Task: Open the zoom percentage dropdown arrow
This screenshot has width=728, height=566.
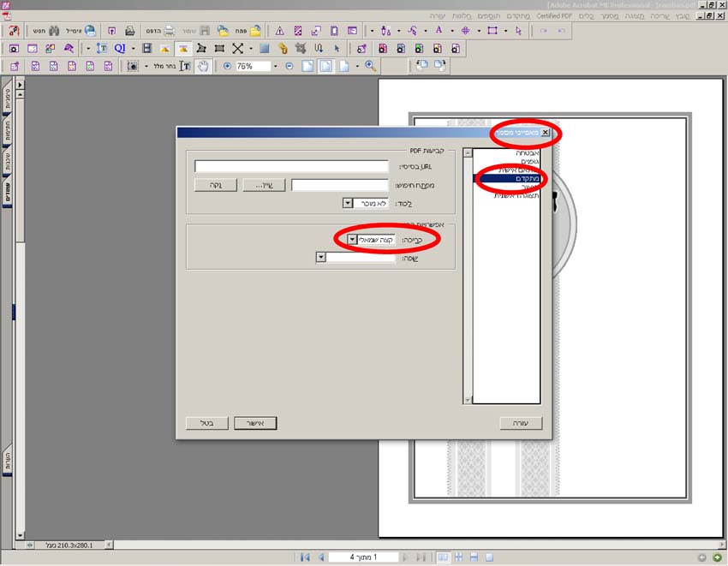Action: click(275, 66)
